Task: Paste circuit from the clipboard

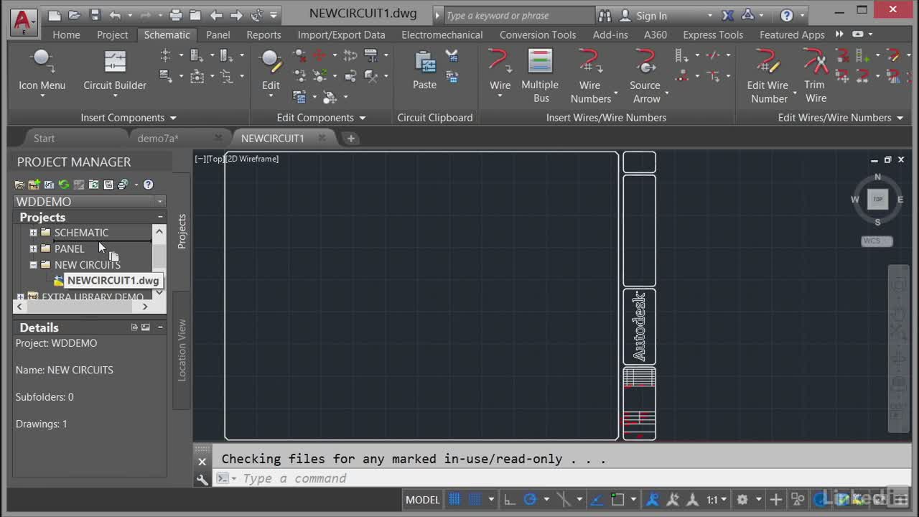Action: [x=424, y=70]
